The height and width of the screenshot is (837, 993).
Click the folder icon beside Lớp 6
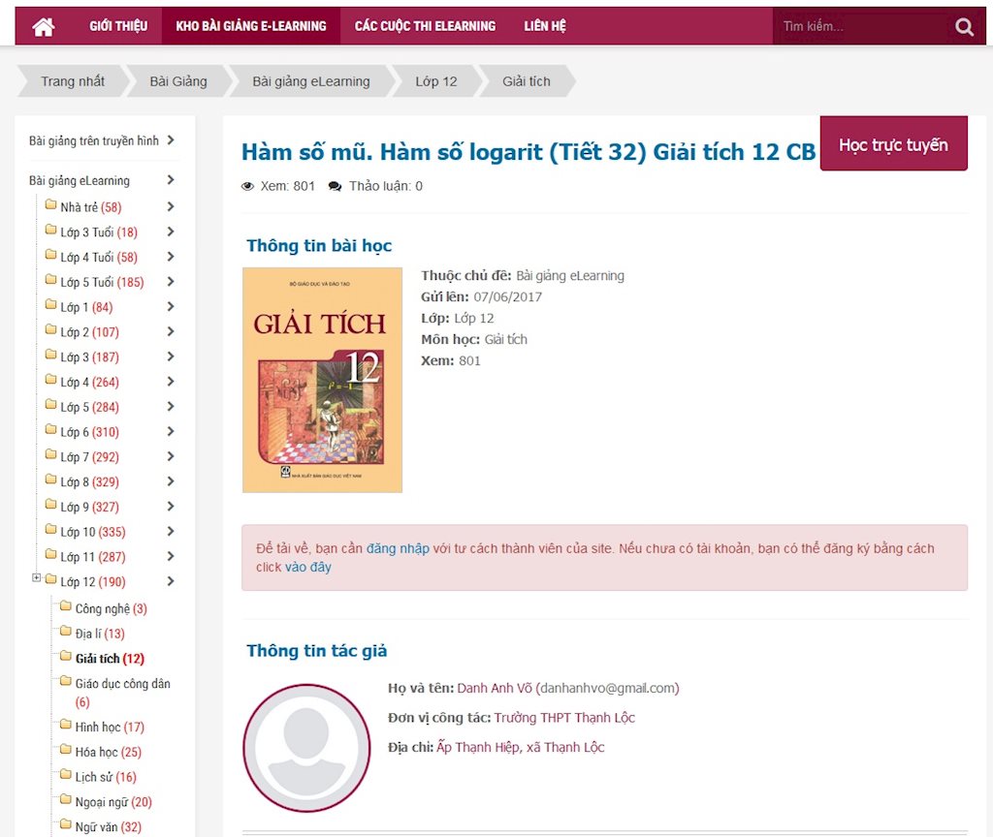[51, 431]
